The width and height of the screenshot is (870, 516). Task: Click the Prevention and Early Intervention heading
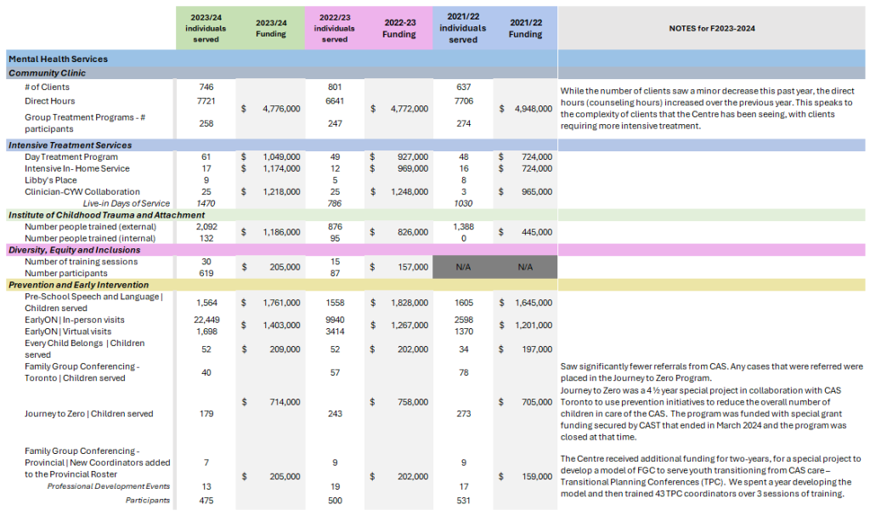click(x=78, y=285)
